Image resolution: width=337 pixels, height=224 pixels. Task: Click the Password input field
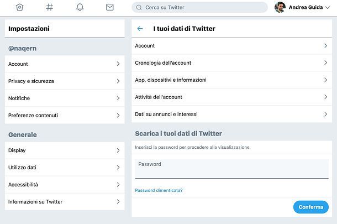(x=231, y=169)
